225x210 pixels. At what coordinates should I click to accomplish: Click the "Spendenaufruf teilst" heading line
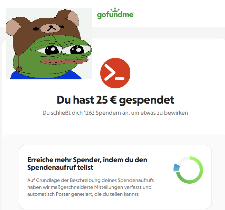(60, 167)
